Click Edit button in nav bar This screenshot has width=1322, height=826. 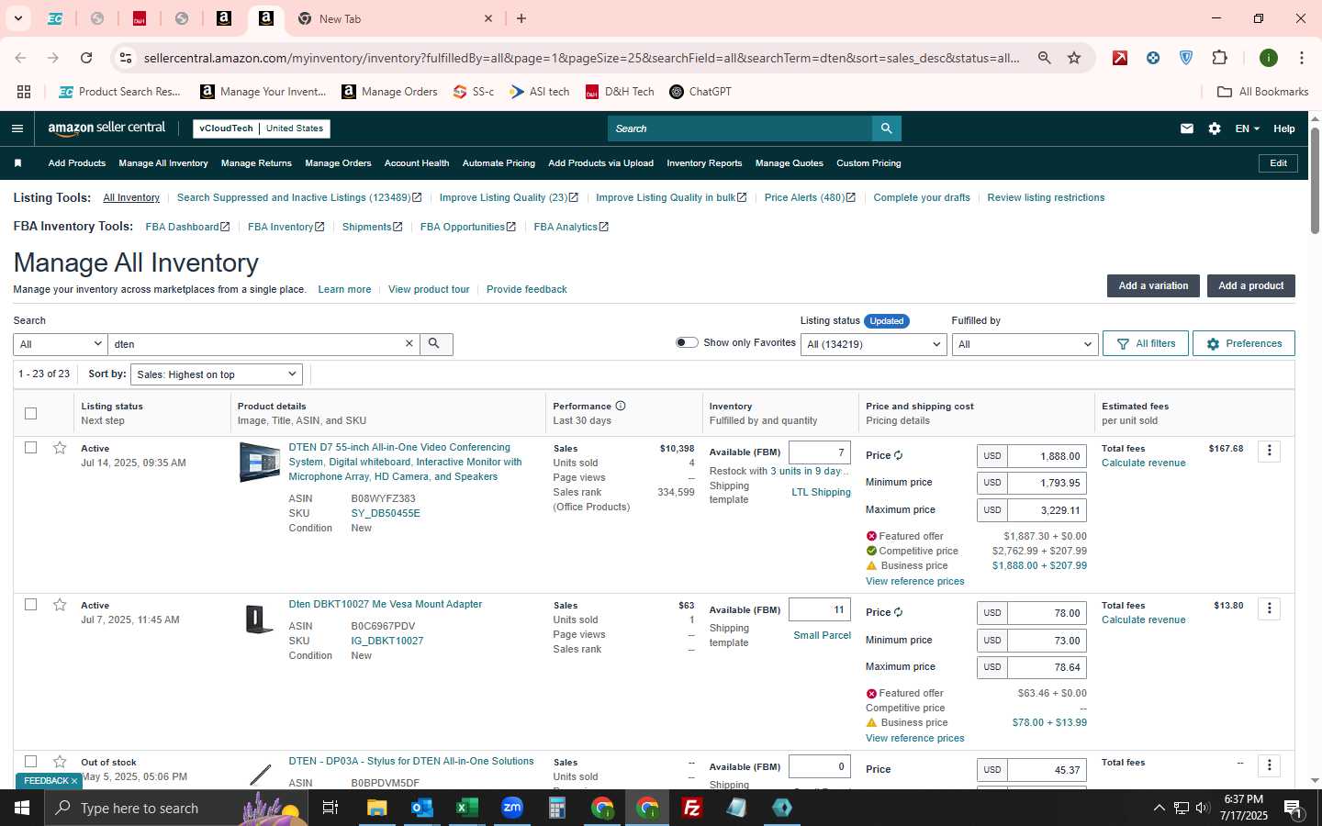coord(1278,163)
